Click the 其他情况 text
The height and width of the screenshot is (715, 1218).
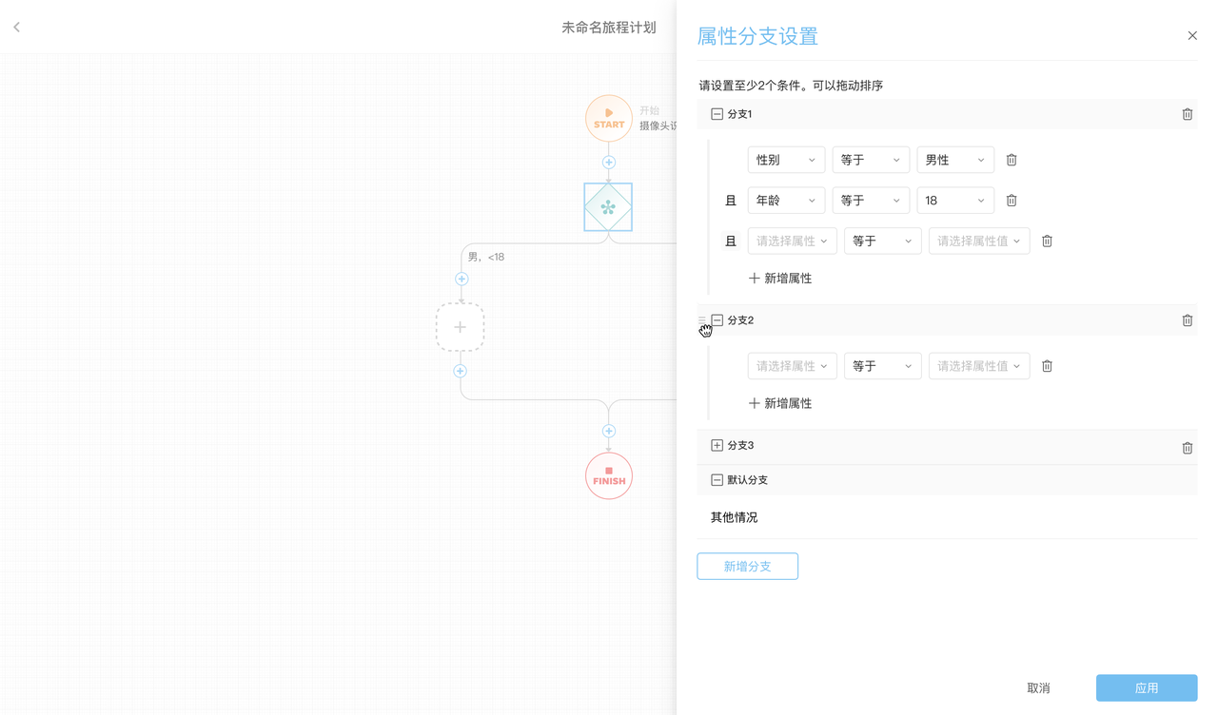(734, 517)
